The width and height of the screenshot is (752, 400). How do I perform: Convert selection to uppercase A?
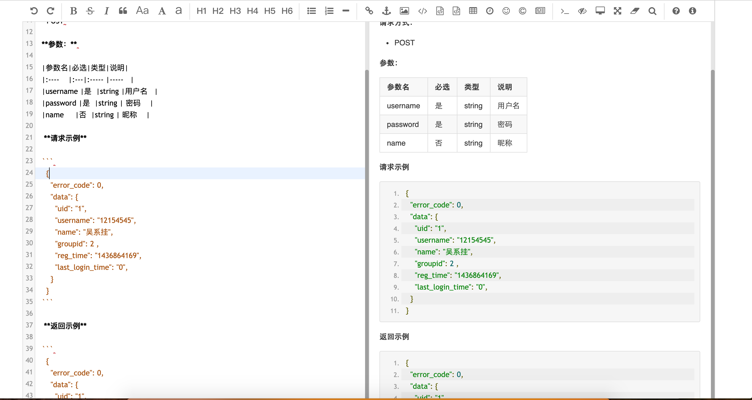click(x=162, y=11)
